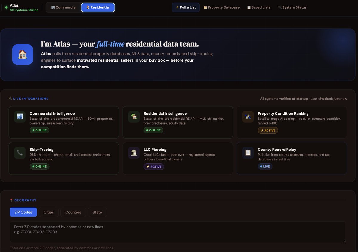Click the Property Condition Ranking title
The width and height of the screenshot is (358, 252).
pos(283,113)
